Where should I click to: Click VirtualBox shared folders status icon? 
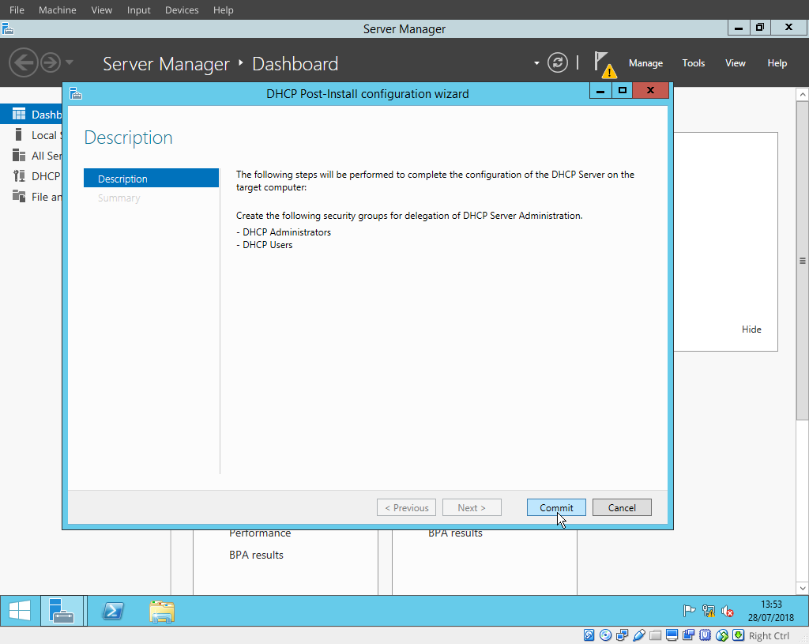tap(655, 635)
